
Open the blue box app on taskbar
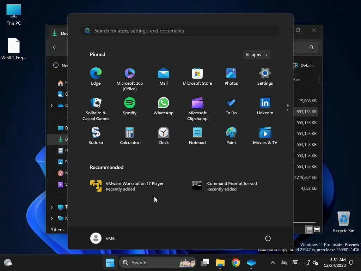coord(251,263)
